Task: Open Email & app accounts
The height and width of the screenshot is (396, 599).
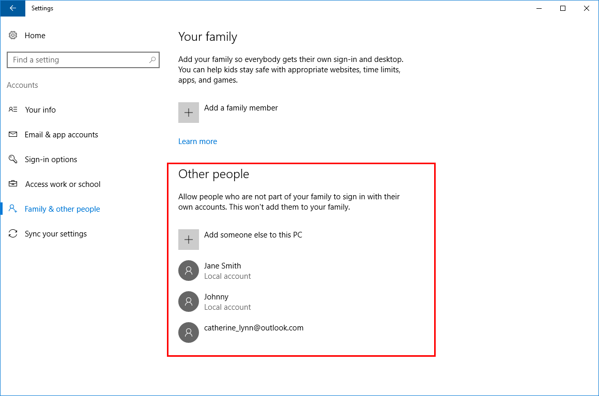Action: pyautogui.click(x=62, y=135)
